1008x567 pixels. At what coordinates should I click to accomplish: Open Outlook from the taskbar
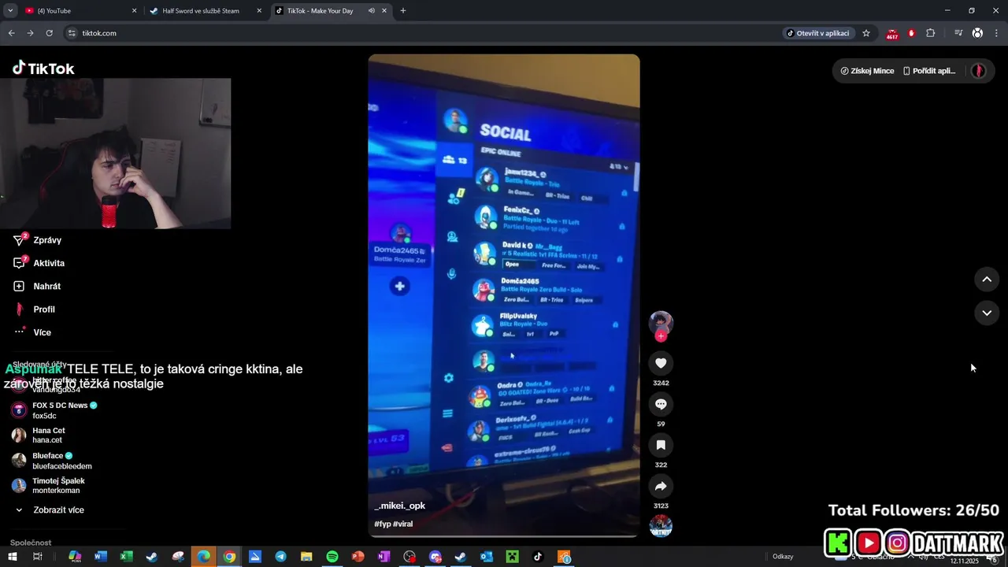(x=487, y=557)
